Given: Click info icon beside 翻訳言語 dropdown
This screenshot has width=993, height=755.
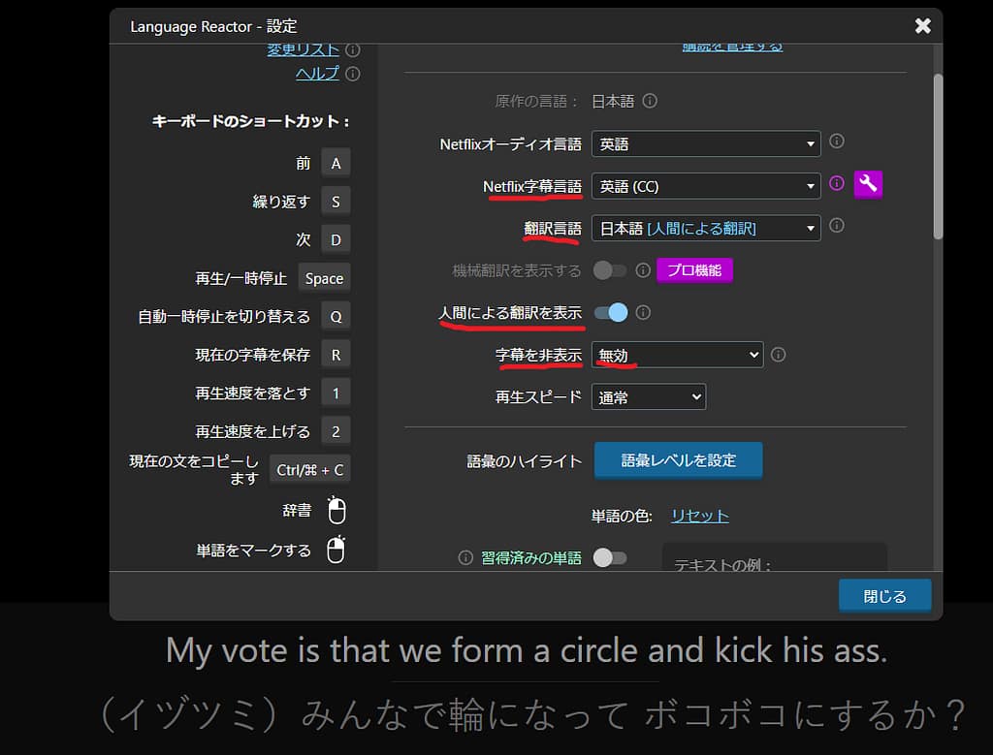Looking at the screenshot, I should coord(837,225).
